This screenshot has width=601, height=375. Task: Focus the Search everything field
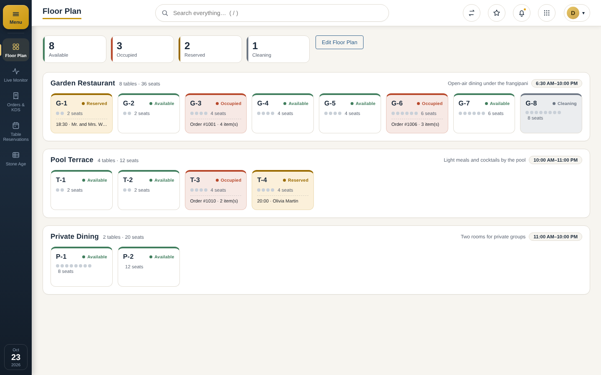272,13
